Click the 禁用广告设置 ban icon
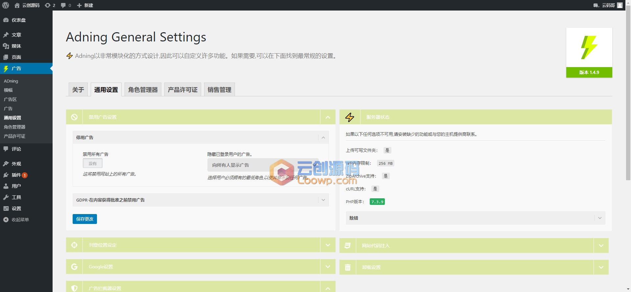Screen dimensions: 631x292 pos(74,117)
